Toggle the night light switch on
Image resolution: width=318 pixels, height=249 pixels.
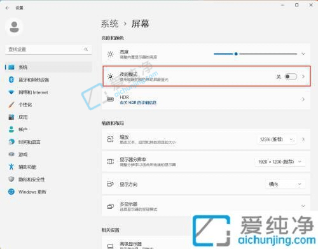pos(291,76)
